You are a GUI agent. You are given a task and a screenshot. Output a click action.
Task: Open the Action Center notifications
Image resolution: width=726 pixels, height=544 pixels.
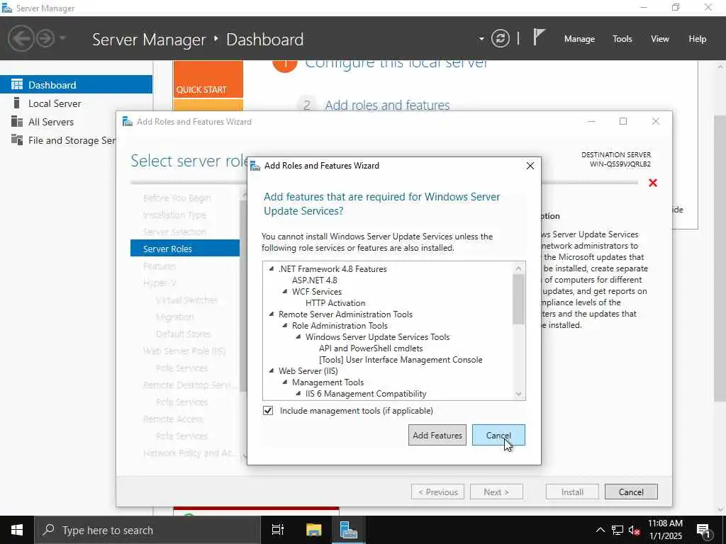point(704,530)
